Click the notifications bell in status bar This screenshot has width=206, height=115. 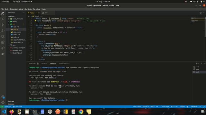(x=204, y=107)
